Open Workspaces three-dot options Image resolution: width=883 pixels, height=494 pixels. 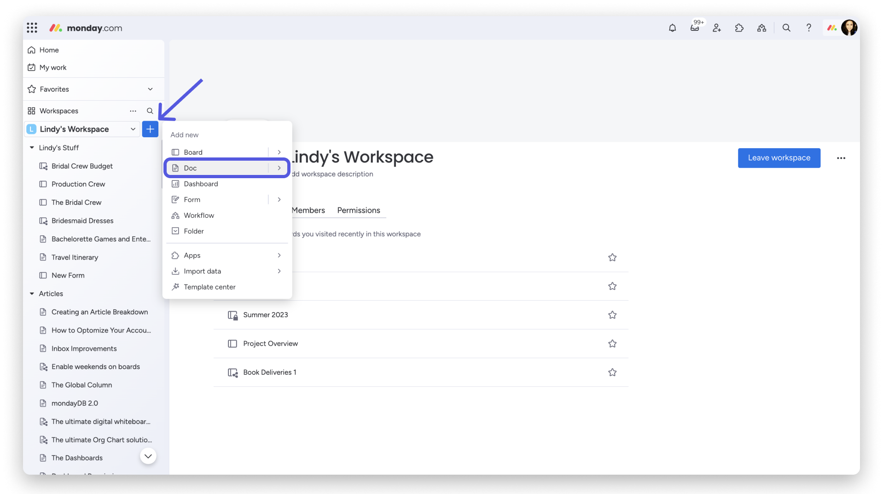[x=133, y=111]
